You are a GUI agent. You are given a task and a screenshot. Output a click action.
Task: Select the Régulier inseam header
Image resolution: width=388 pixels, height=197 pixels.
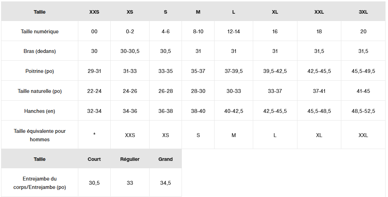(x=130, y=159)
